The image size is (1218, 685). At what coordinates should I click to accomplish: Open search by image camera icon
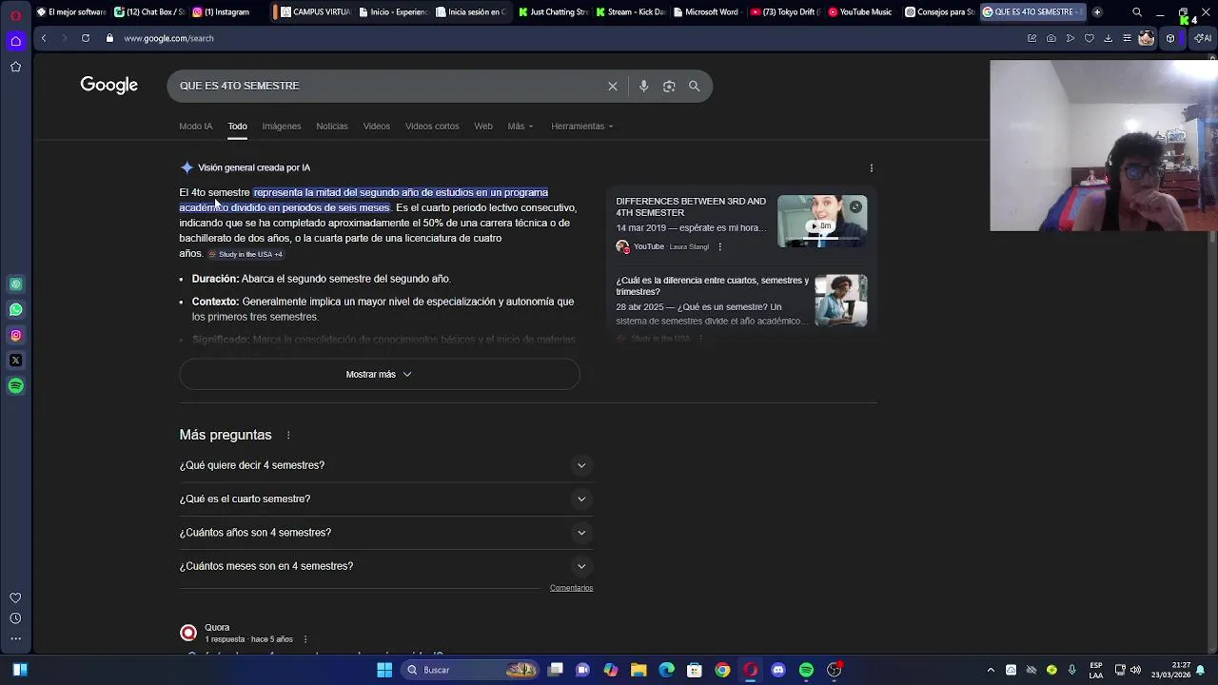click(669, 86)
